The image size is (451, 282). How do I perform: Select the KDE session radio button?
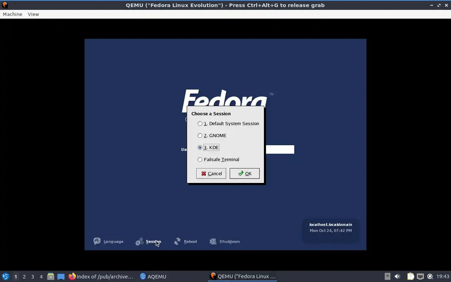tap(200, 147)
